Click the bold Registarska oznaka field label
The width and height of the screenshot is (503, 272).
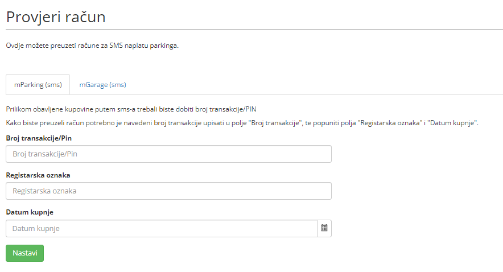click(x=38, y=175)
